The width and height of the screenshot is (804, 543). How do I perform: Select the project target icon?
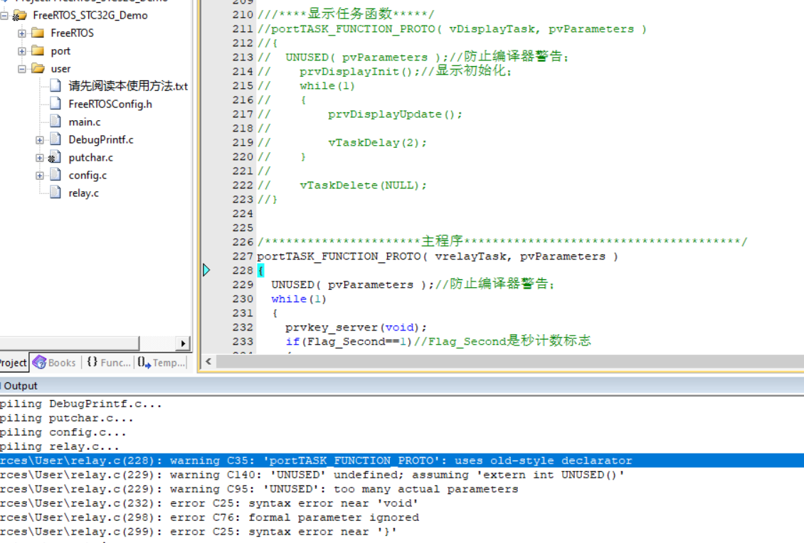(x=19, y=16)
